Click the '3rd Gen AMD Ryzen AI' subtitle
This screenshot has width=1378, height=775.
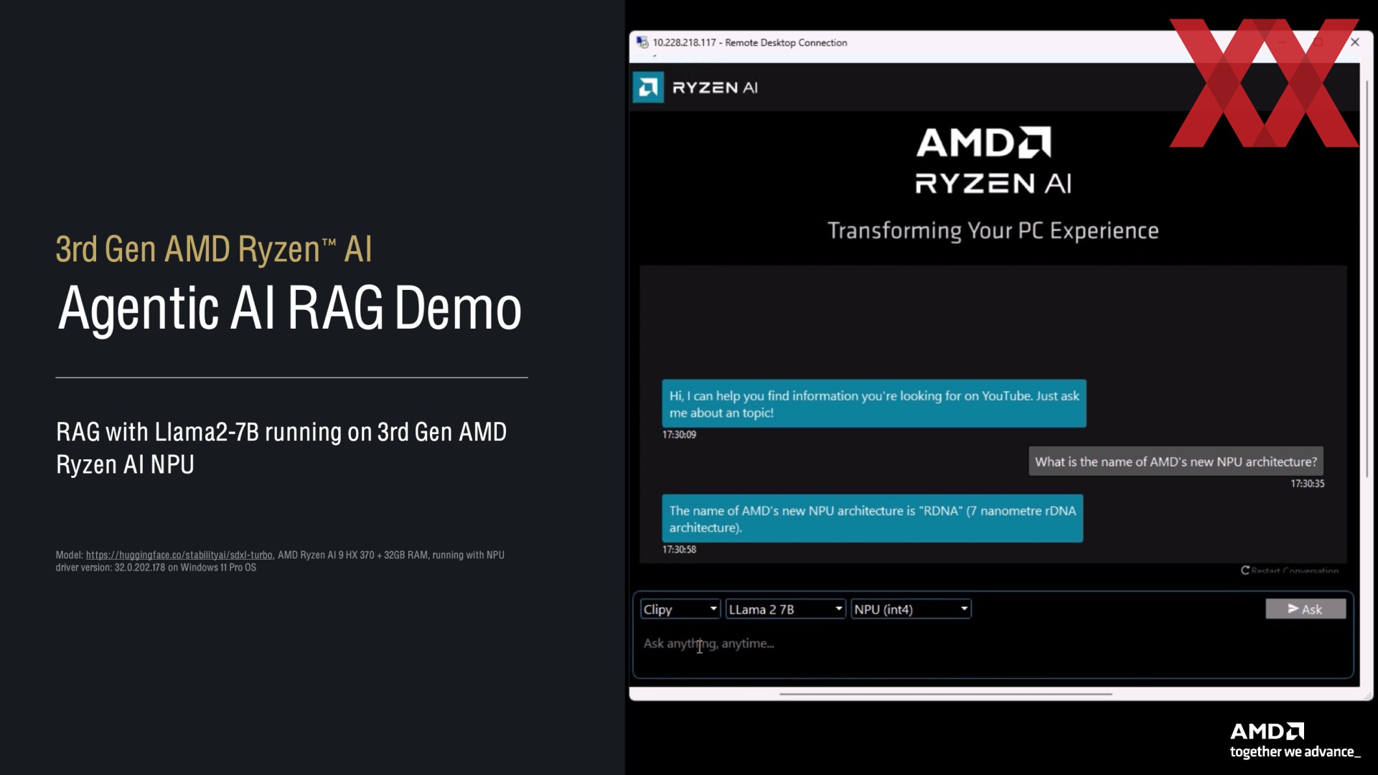(214, 249)
